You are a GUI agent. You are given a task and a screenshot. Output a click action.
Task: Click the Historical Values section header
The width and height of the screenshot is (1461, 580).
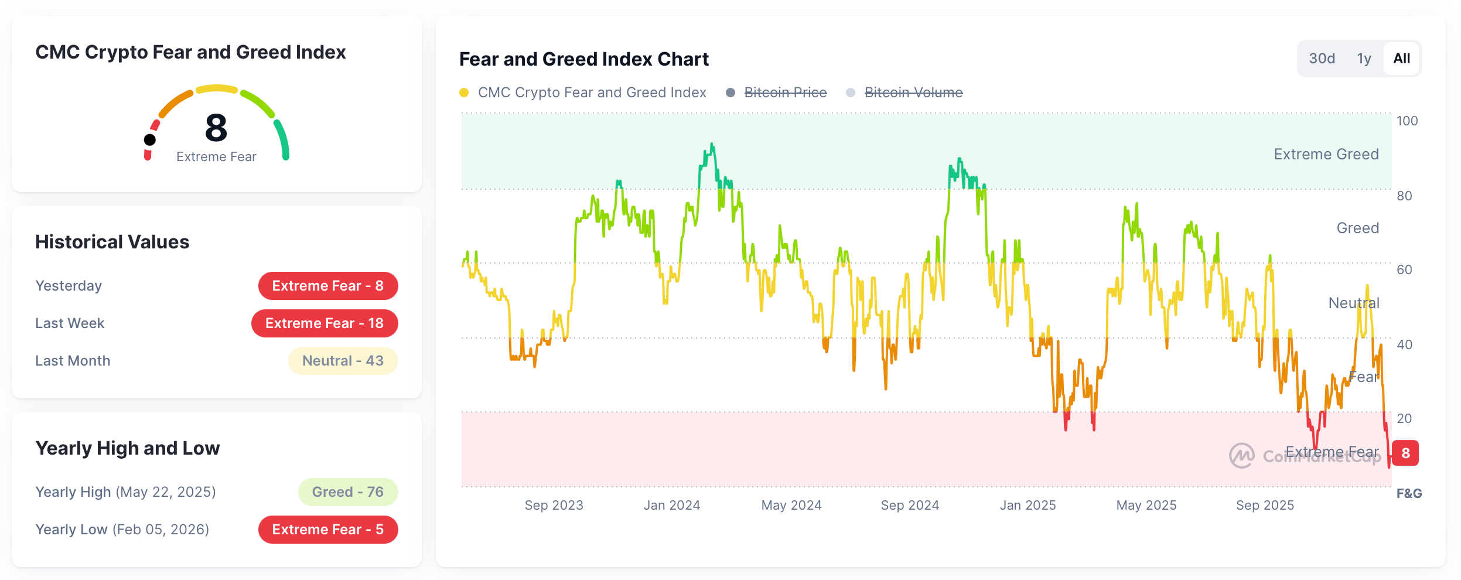tap(112, 242)
